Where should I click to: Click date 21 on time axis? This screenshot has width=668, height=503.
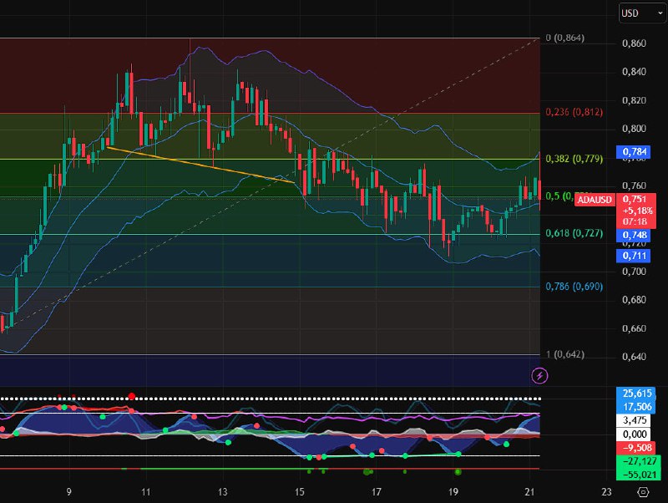529,492
